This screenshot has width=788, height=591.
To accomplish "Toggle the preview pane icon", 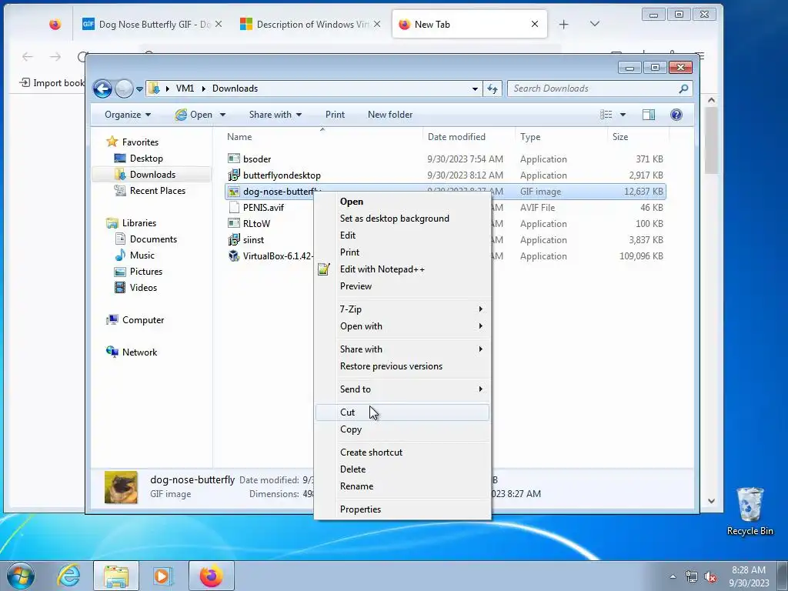I will point(648,115).
